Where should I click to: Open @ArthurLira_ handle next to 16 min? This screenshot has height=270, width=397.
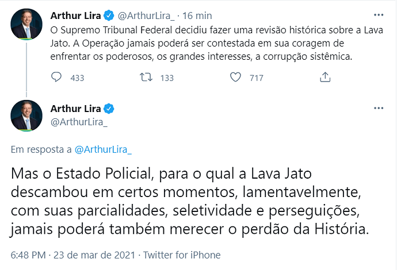[x=146, y=16]
